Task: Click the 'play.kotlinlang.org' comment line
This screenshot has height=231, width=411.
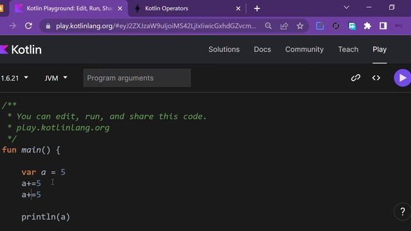Action: tap(63, 128)
